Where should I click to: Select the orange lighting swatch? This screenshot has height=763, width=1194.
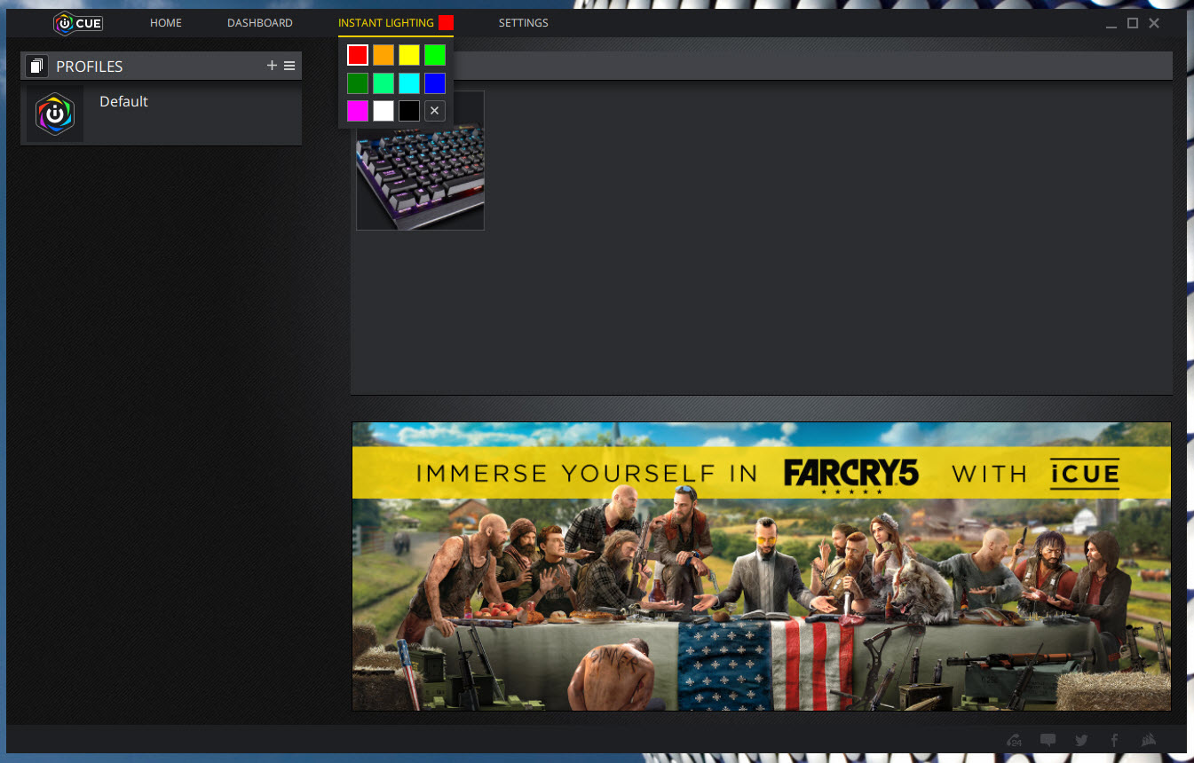(x=384, y=55)
